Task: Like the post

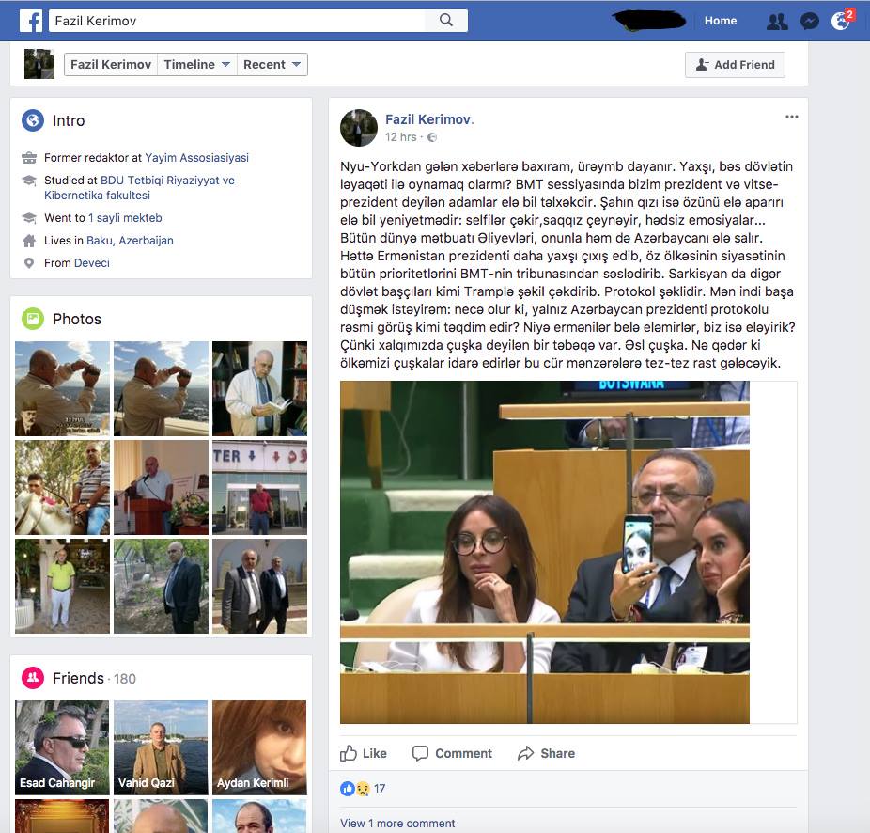Action: pos(364,753)
